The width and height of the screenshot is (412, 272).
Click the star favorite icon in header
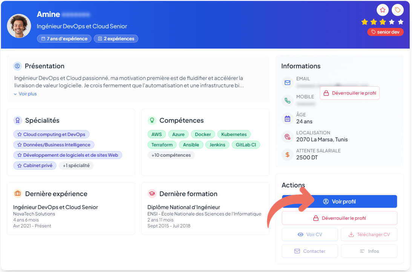point(382,10)
